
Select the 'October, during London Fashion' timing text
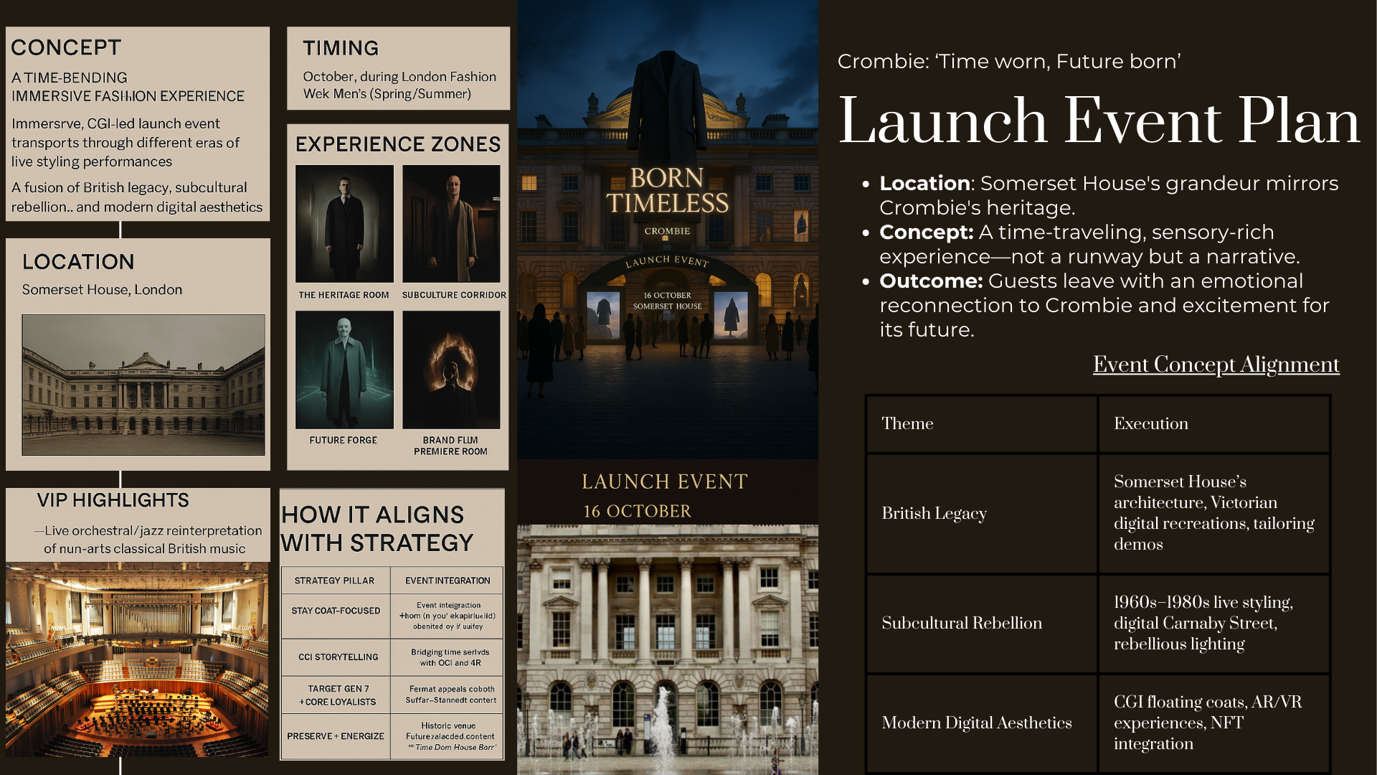399,77
